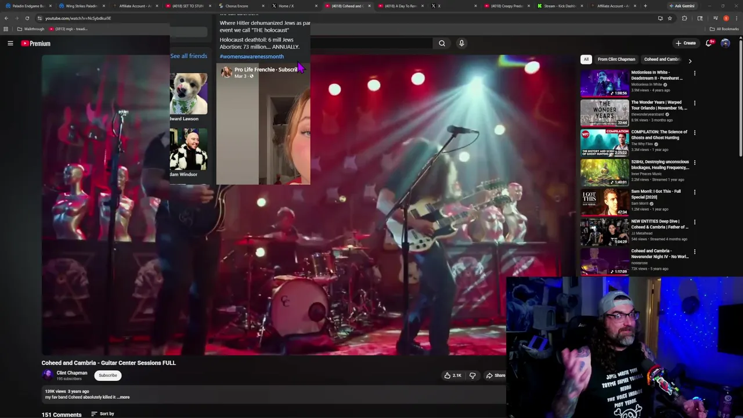Click the video title text

(109, 363)
